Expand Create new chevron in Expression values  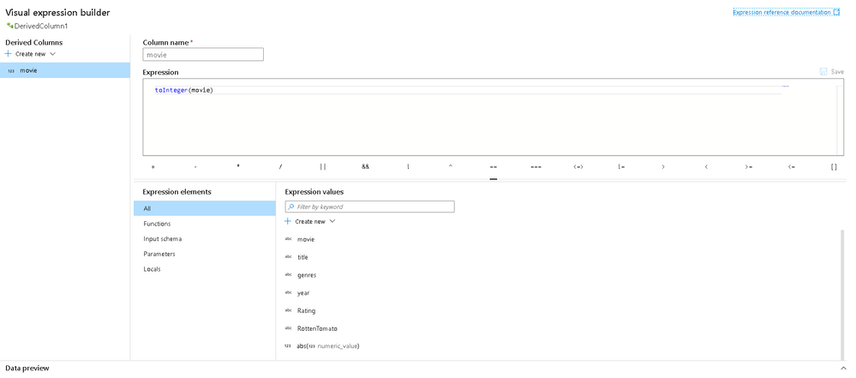[332, 221]
